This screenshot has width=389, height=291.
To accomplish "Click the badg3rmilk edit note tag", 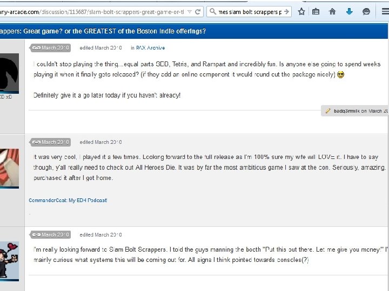I will click(x=355, y=111).
